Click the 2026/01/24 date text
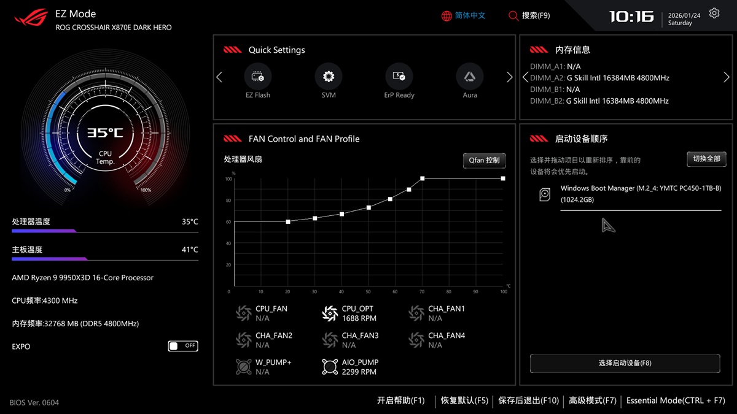The image size is (737, 414). pos(684,15)
